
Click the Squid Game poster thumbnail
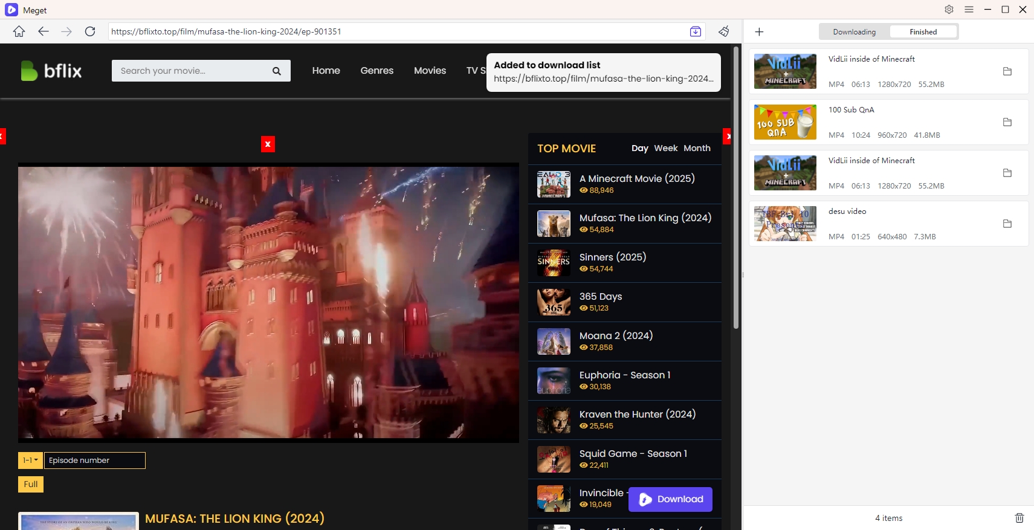(x=554, y=459)
